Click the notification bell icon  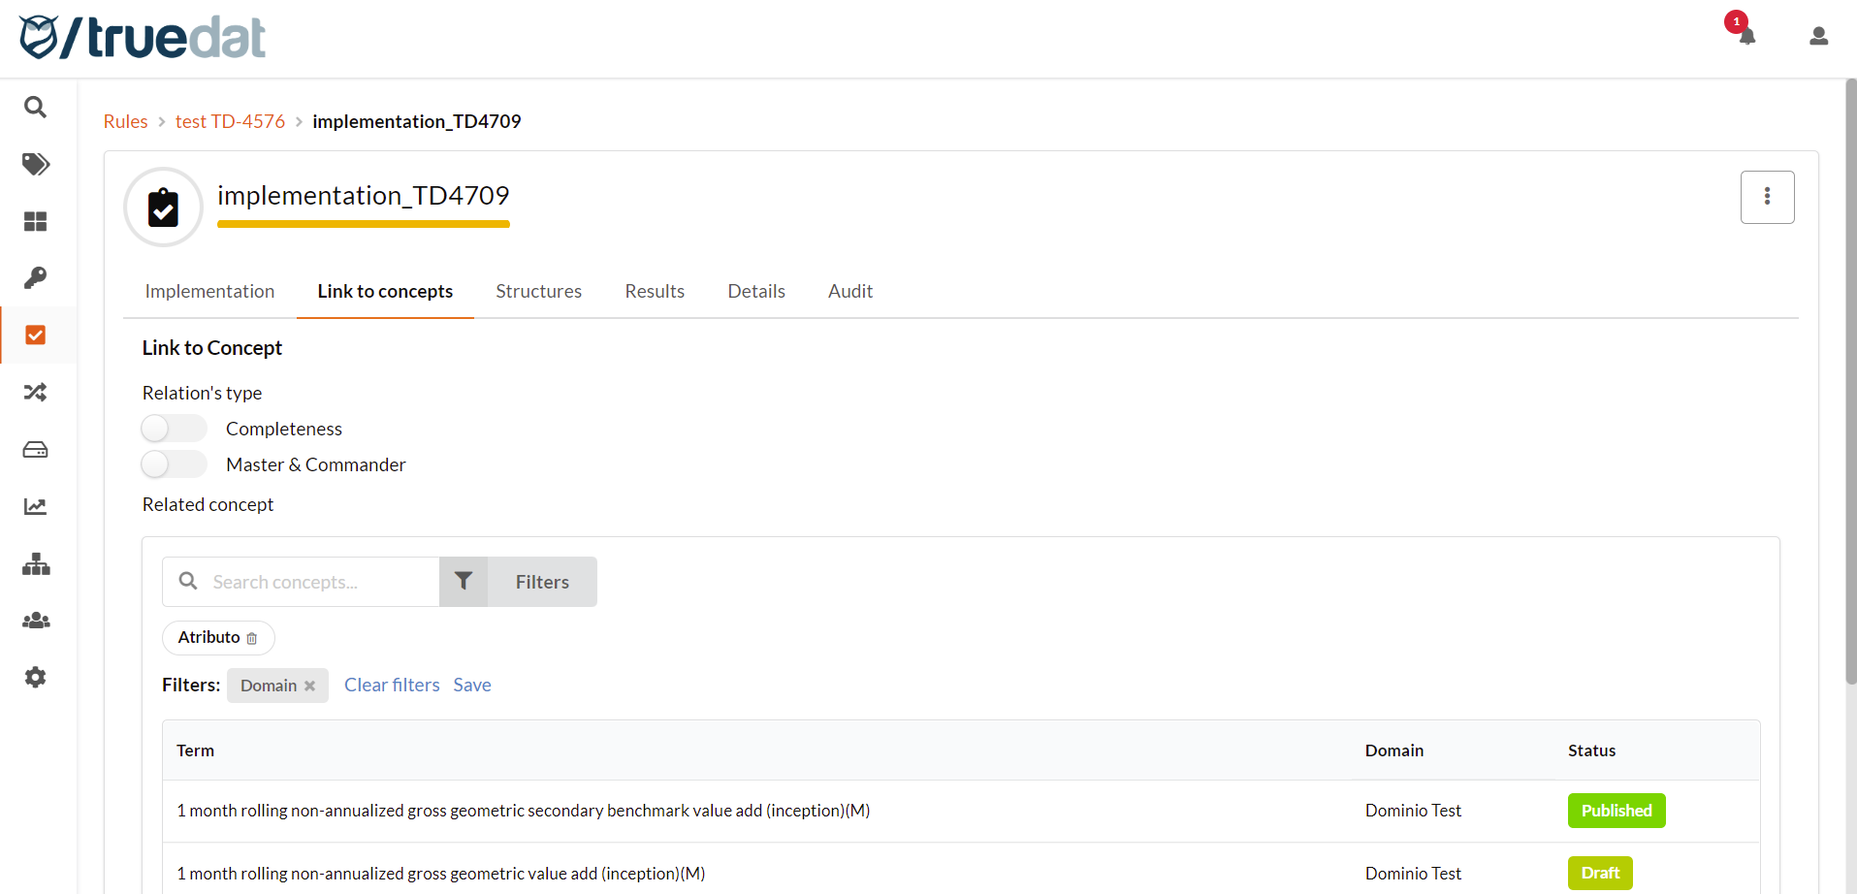pos(1746,36)
